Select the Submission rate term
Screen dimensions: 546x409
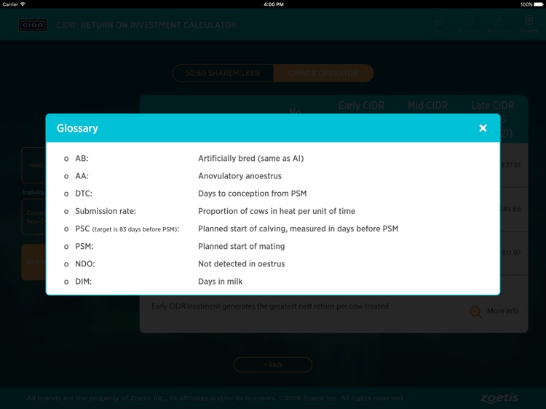(106, 211)
